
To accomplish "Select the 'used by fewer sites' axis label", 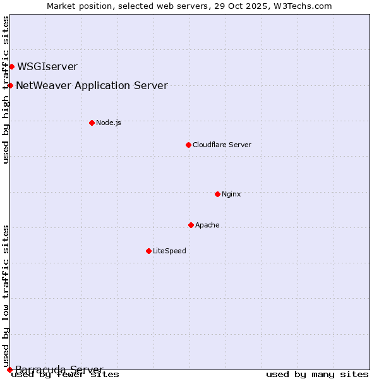I will (66, 374).
